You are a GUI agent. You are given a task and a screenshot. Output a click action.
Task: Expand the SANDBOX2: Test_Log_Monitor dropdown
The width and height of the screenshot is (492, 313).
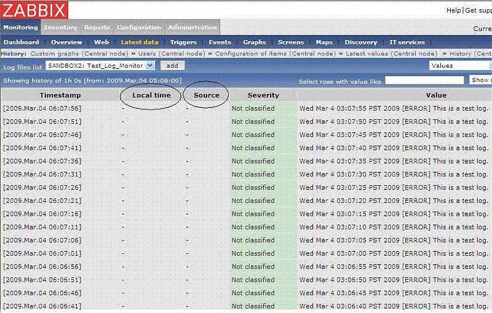100,66
